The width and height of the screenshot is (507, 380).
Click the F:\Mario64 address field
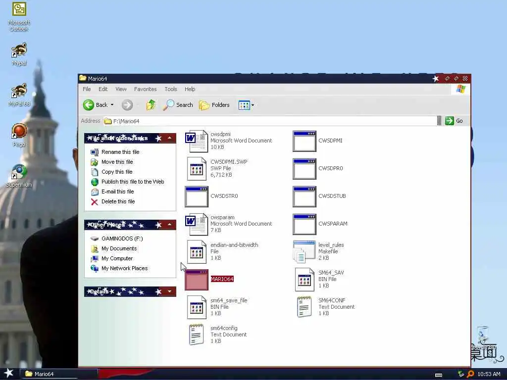(x=270, y=121)
